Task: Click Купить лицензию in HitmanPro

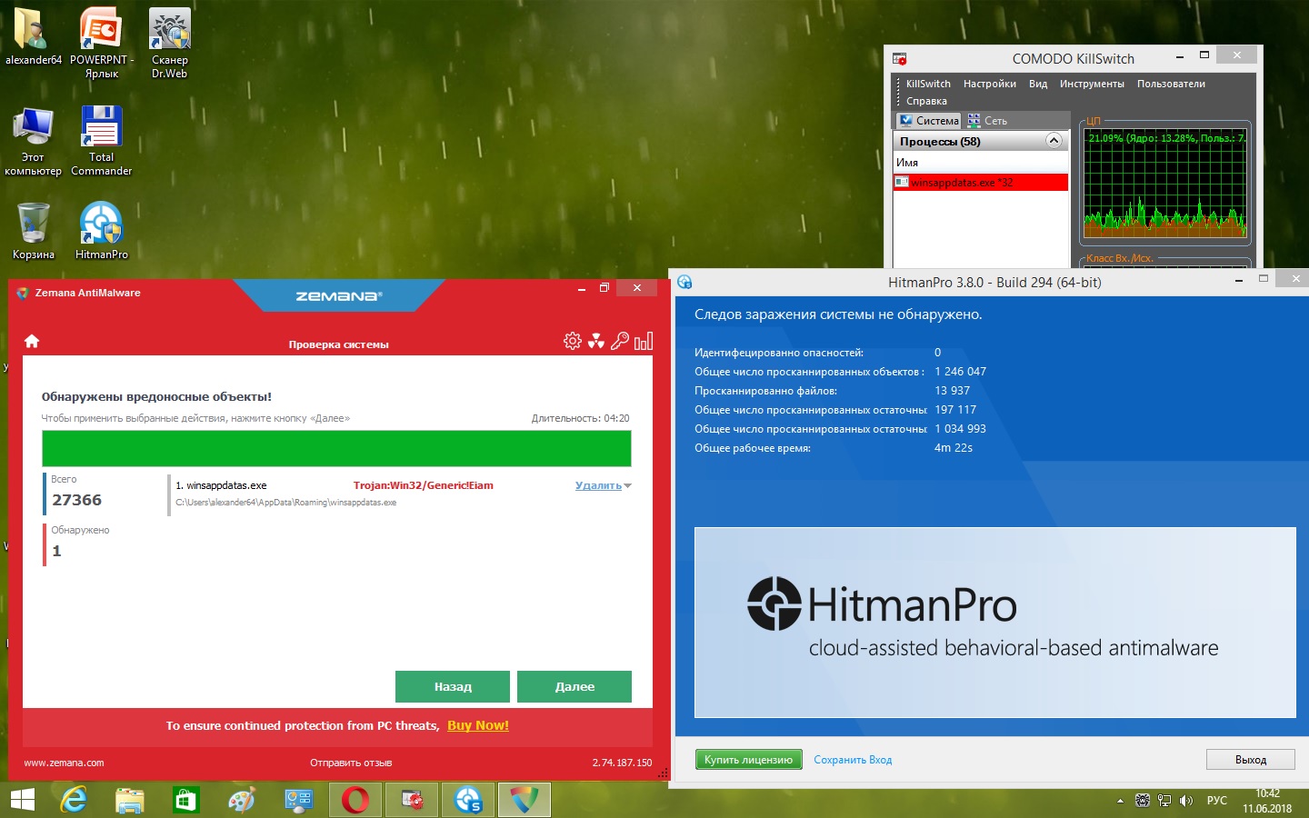Action: [748, 760]
